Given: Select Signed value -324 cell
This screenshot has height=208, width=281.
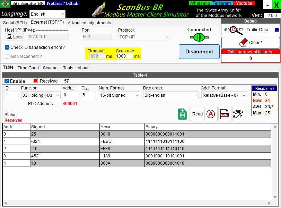Looking at the screenshot, I should tap(65, 141).
